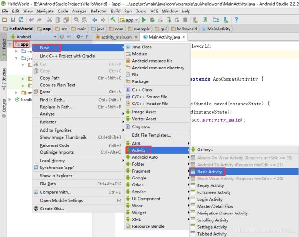The width and height of the screenshot is (299, 237).
Task: Expand Add to Favorites submenu
Action: (x=78, y=130)
